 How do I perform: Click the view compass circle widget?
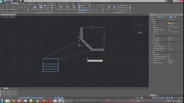tap(140, 25)
